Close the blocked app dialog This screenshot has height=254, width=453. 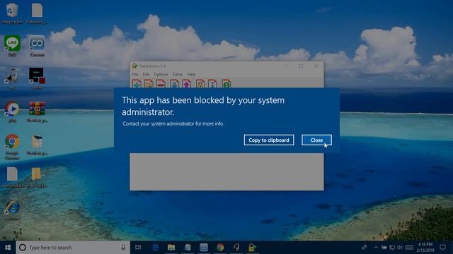[x=316, y=140]
